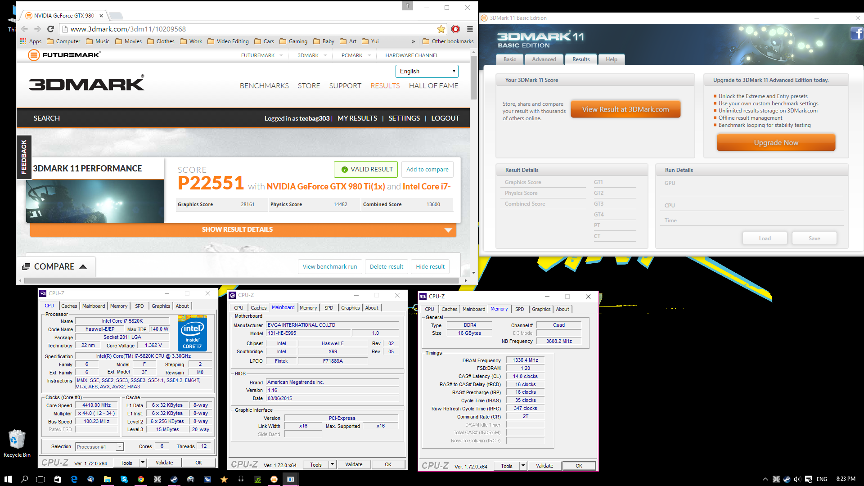Expand the FUTUREMARK menu arrow

tap(281, 55)
